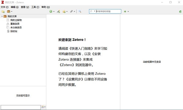This screenshot has width=183, height=110.
Task: Click the New Collection toolbar icon
Action: (3, 11)
